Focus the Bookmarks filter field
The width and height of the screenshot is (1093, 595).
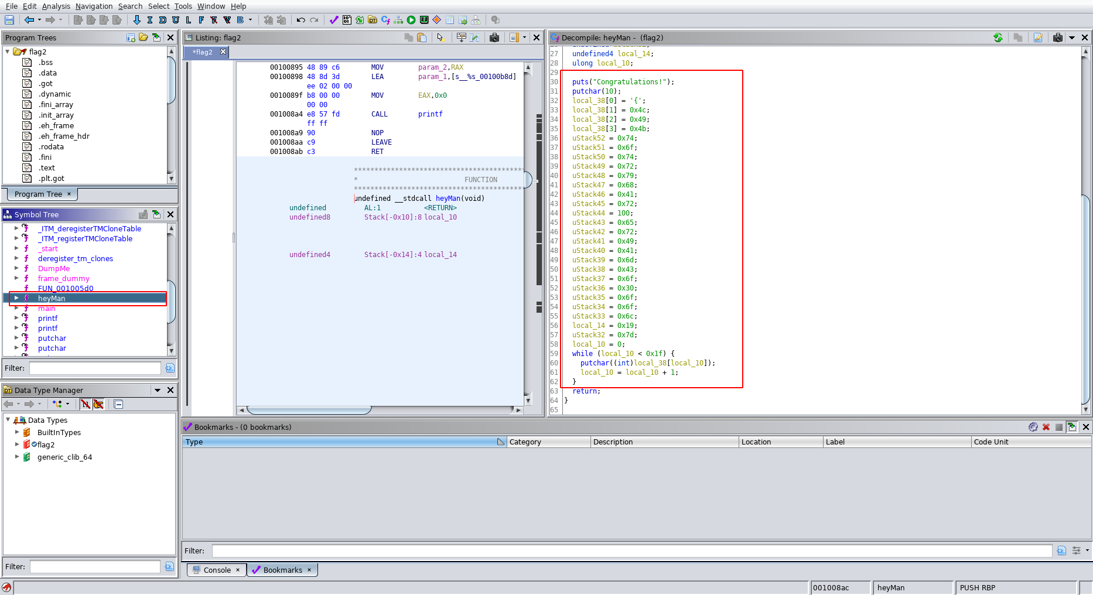click(632, 550)
